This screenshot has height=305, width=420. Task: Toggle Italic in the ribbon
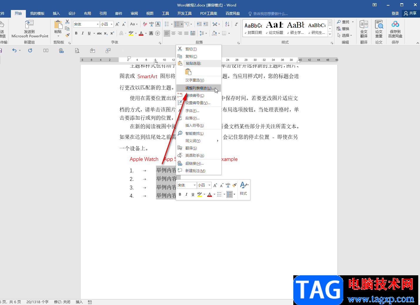(83, 33)
